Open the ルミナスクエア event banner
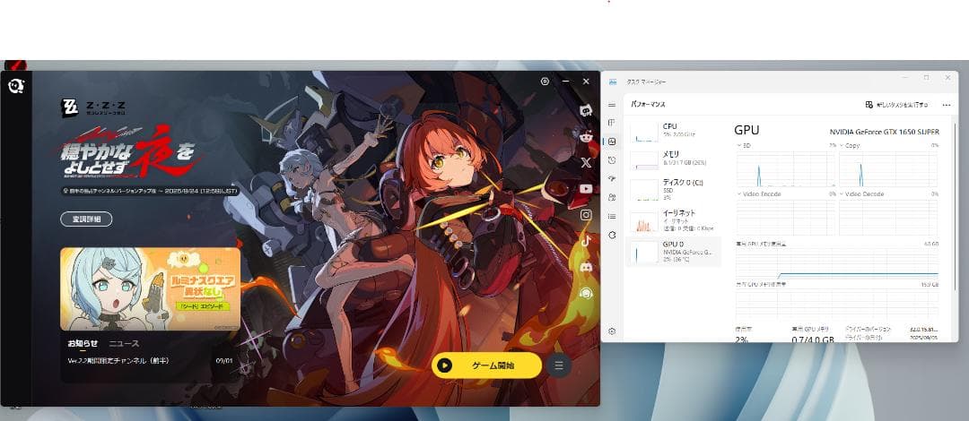The width and height of the screenshot is (969, 421). click(x=150, y=289)
